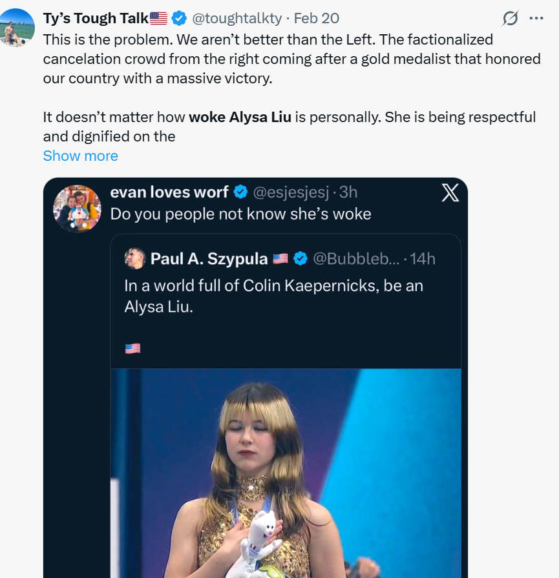Click the blue verified badge beside Ty's Tough Talk
Screen dimensions: 559x578
179,19
